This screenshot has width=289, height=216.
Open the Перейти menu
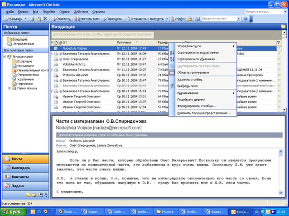tap(48, 12)
